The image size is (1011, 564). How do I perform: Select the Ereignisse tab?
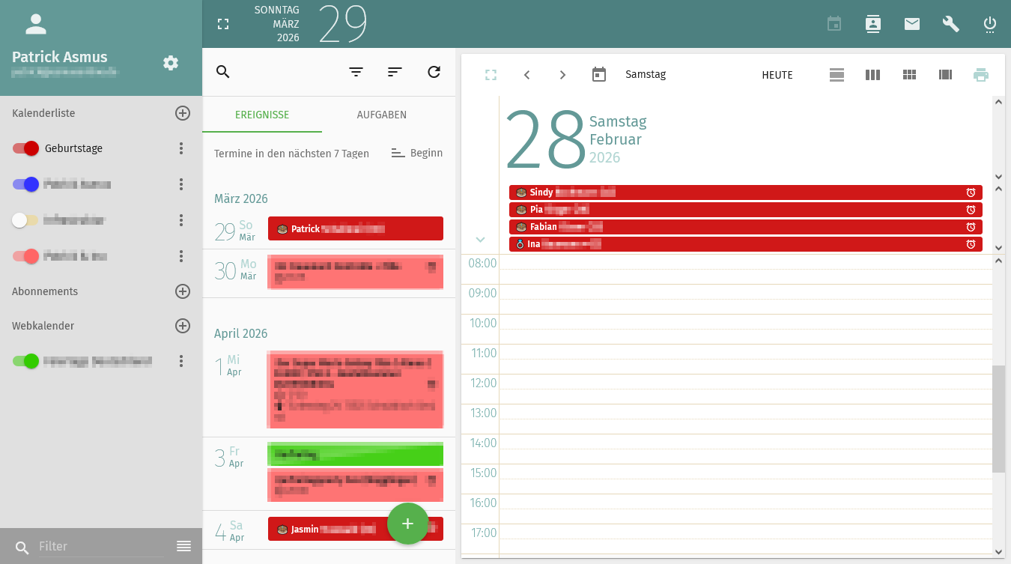click(262, 115)
